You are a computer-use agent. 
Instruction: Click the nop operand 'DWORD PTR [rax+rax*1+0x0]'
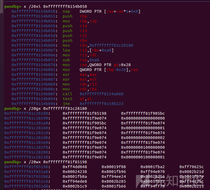(x=110, y=11)
